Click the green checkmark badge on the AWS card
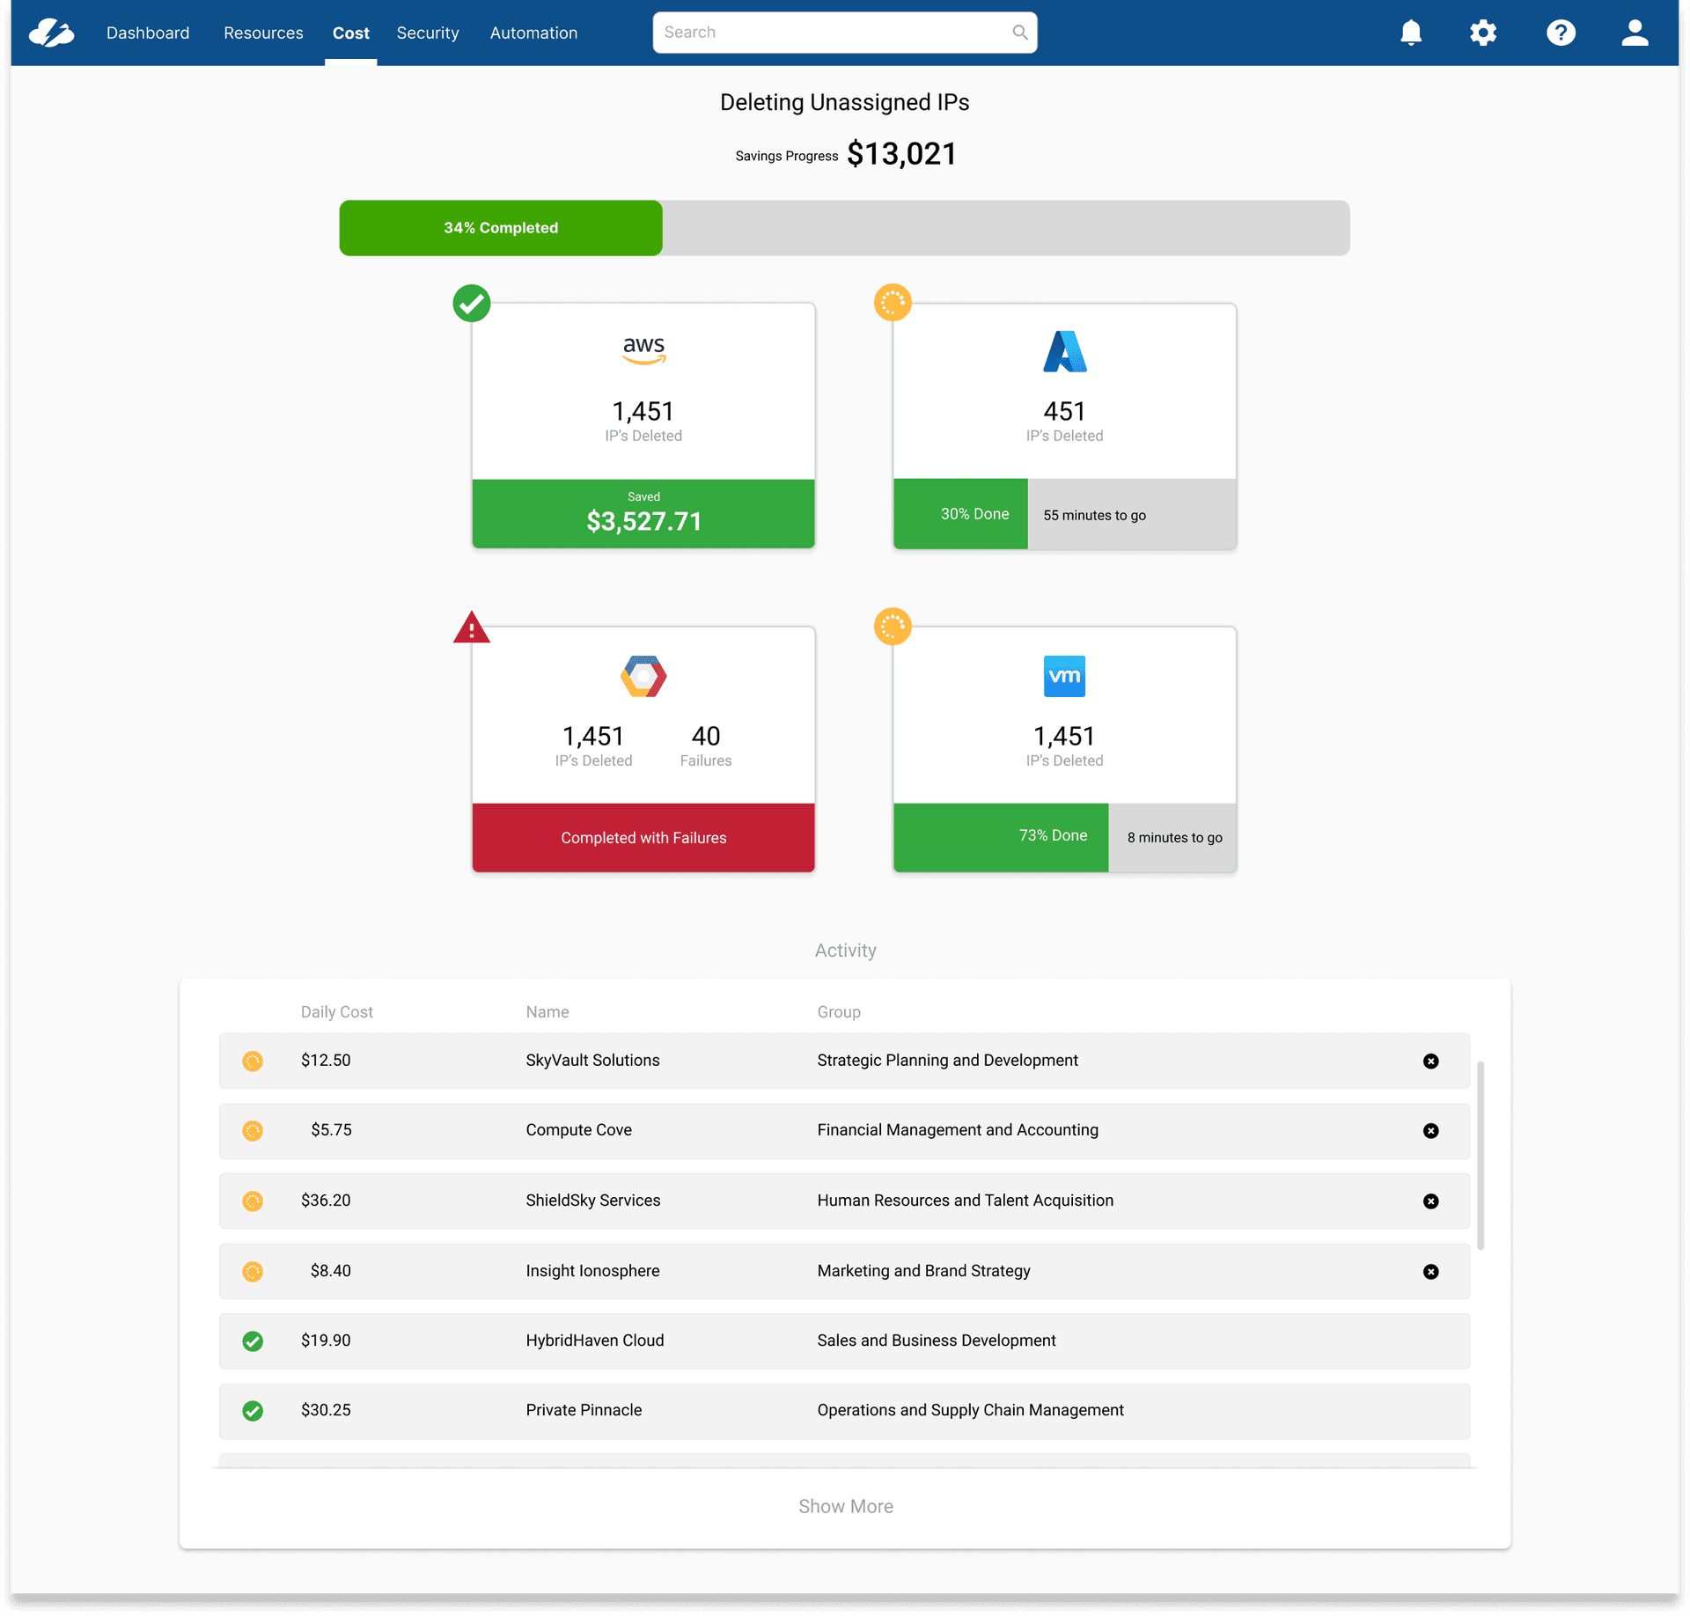The height and width of the screenshot is (1616, 1690). [472, 303]
